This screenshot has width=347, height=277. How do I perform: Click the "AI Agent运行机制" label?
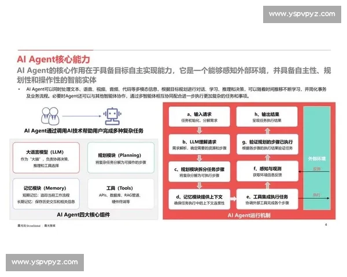click(x=249, y=215)
